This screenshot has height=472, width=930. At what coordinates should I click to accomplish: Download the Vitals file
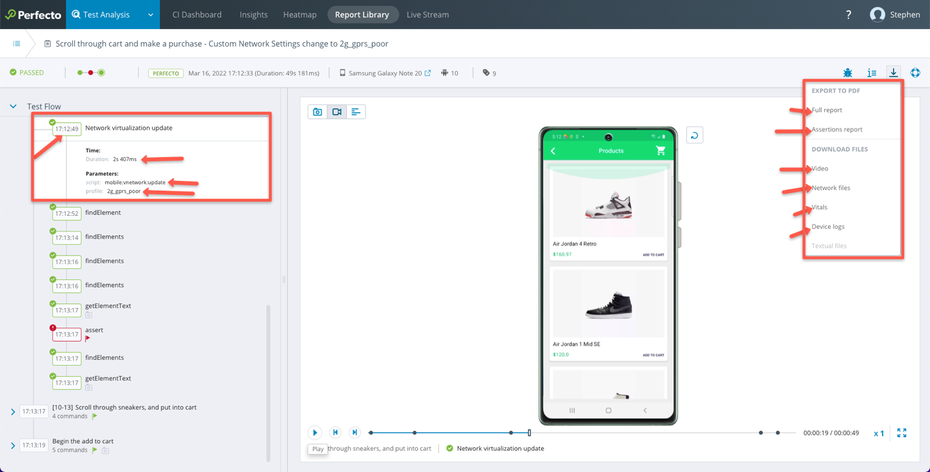820,207
